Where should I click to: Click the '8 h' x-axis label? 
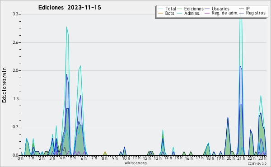click(104, 158)
